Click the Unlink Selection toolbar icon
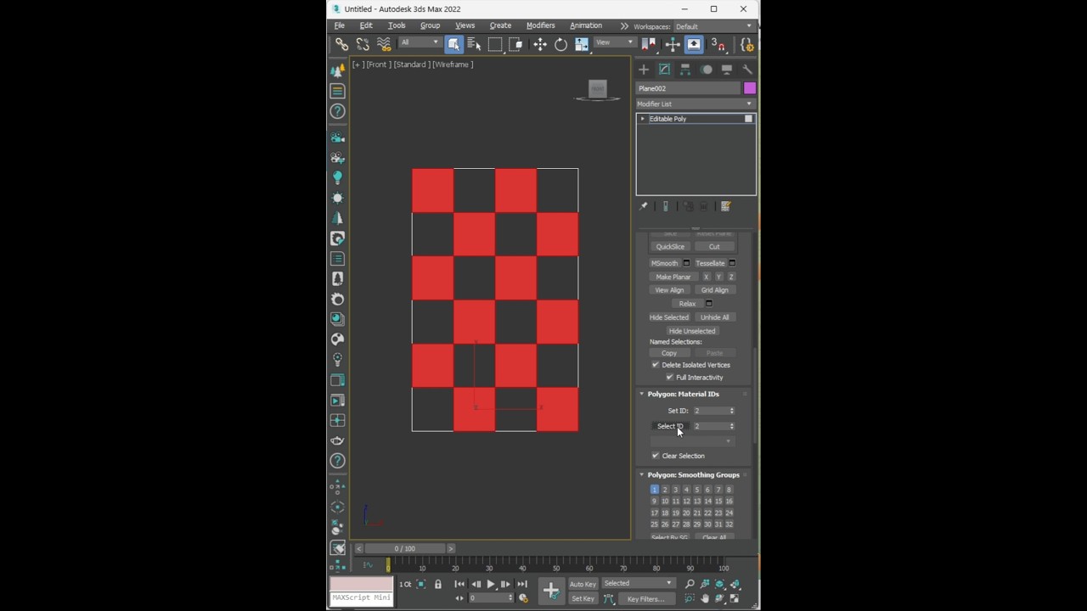The width and height of the screenshot is (1087, 611). coord(363,44)
